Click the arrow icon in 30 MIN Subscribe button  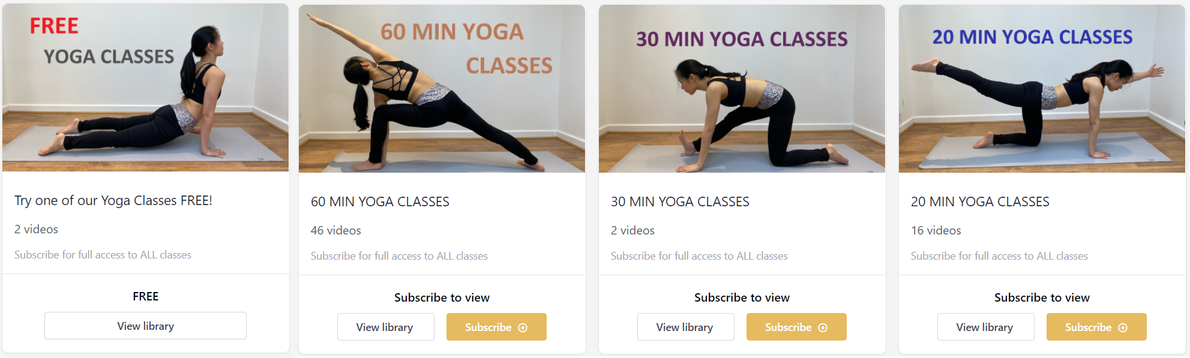click(x=823, y=327)
